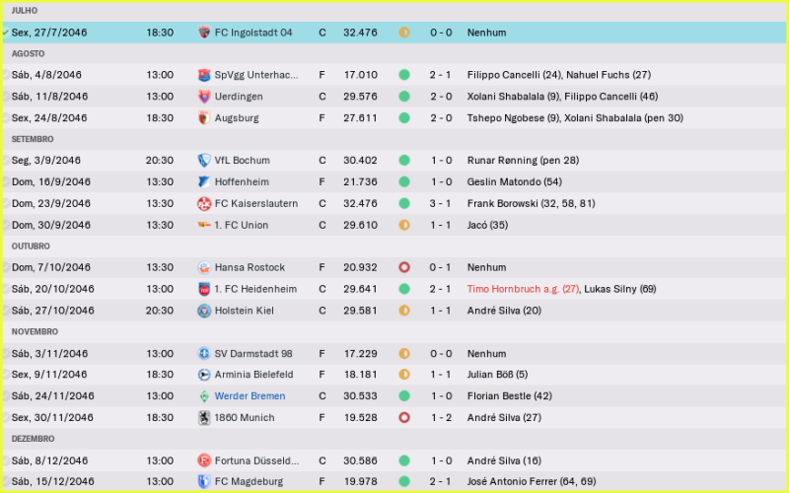Click the Holstein Kiel team name
The width and height of the screenshot is (789, 493).
pos(244,311)
